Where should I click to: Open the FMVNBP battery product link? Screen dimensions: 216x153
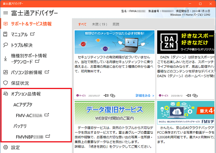pos(29,137)
